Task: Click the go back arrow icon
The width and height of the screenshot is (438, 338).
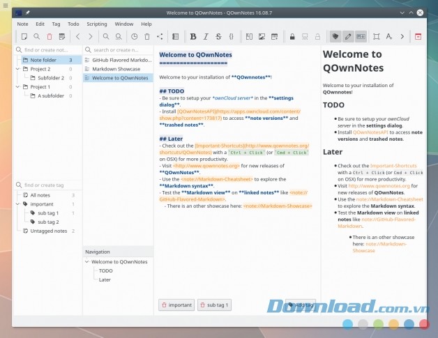Action: [x=77, y=36]
